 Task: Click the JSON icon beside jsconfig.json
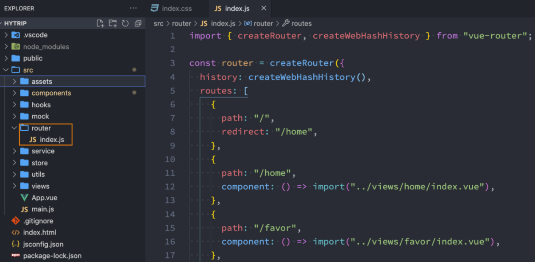pos(16,244)
